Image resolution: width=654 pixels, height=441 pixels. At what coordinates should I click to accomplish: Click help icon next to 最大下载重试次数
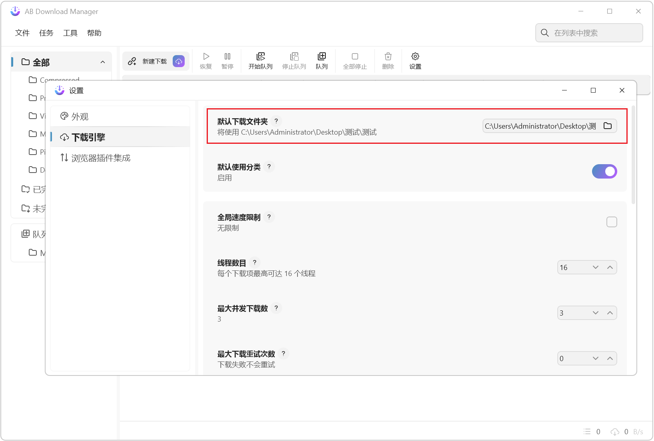[x=283, y=354]
